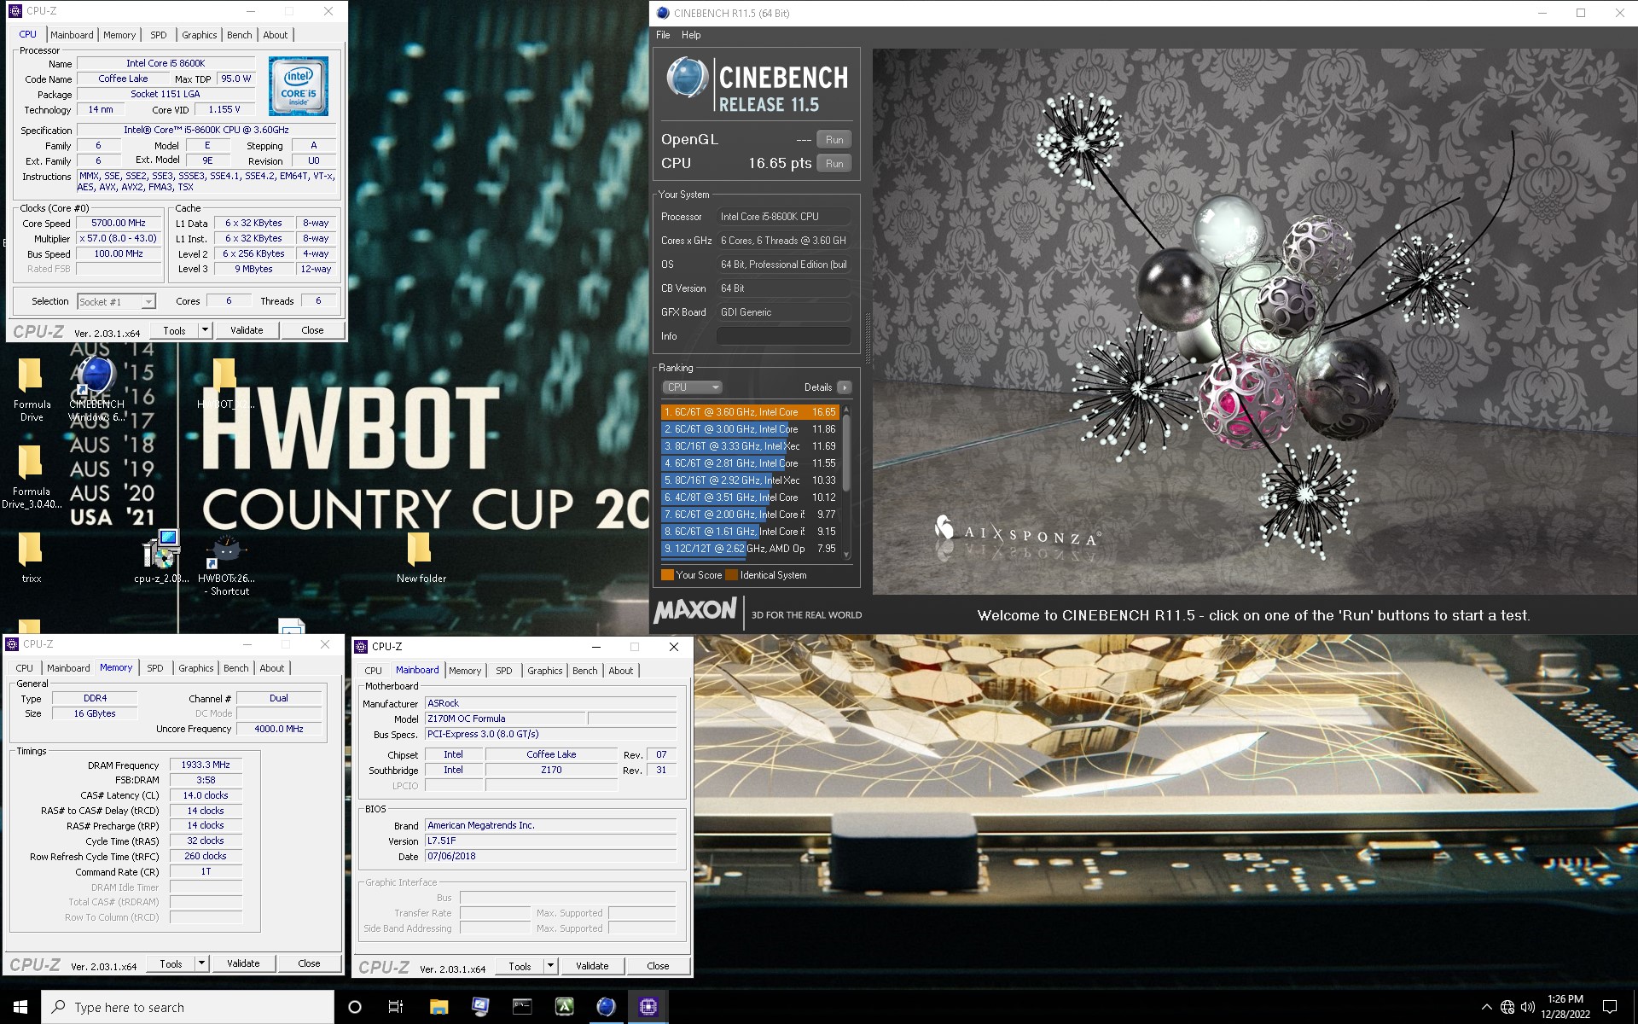
Task: Click the Uncore Frequency 4000.0 MHz value
Action: click(x=279, y=729)
